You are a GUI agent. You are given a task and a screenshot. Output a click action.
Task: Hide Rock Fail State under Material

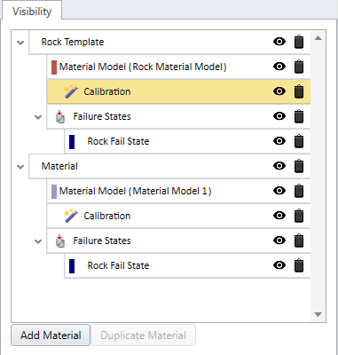[279, 265]
